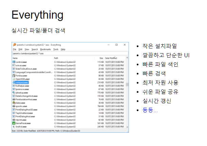This screenshot has width=207, height=146.
Task: Select the DataExchangeHost.exe file name
Action: [x=26, y=96]
